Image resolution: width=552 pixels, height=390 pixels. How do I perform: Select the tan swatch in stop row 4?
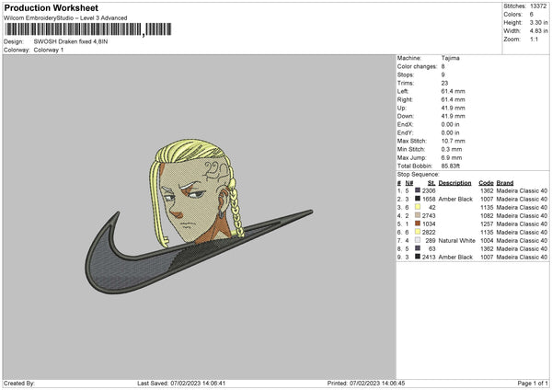tap(418, 215)
